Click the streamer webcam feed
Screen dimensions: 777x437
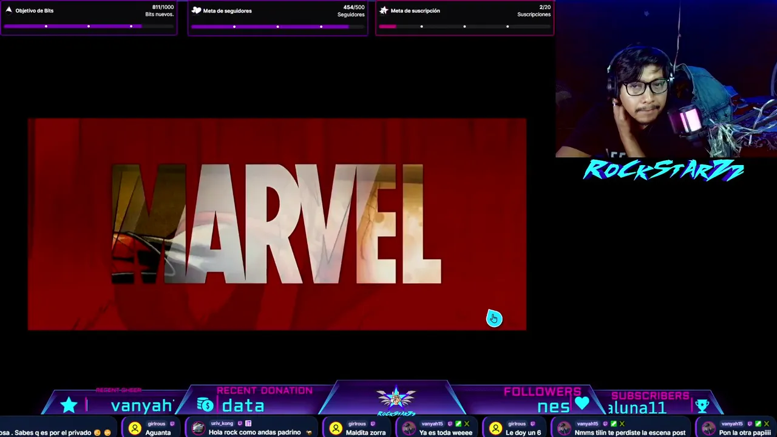click(x=666, y=79)
